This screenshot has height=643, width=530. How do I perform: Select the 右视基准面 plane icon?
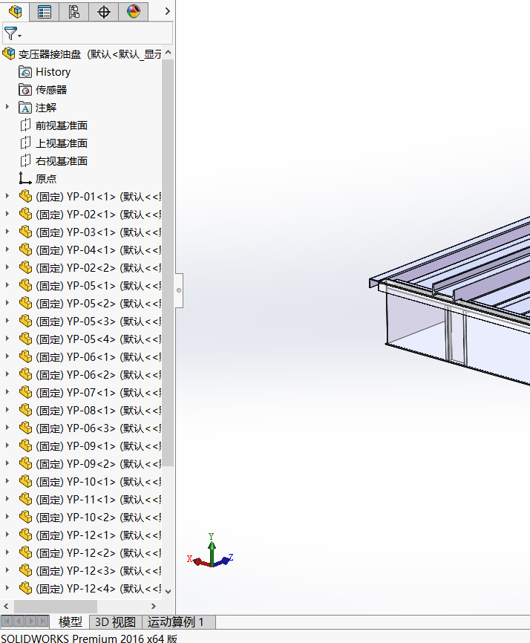pos(25,160)
